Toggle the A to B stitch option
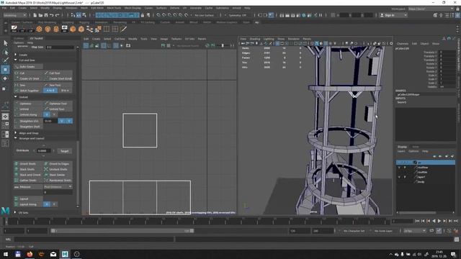Screen dimensions: 461x259 click(x=50, y=91)
